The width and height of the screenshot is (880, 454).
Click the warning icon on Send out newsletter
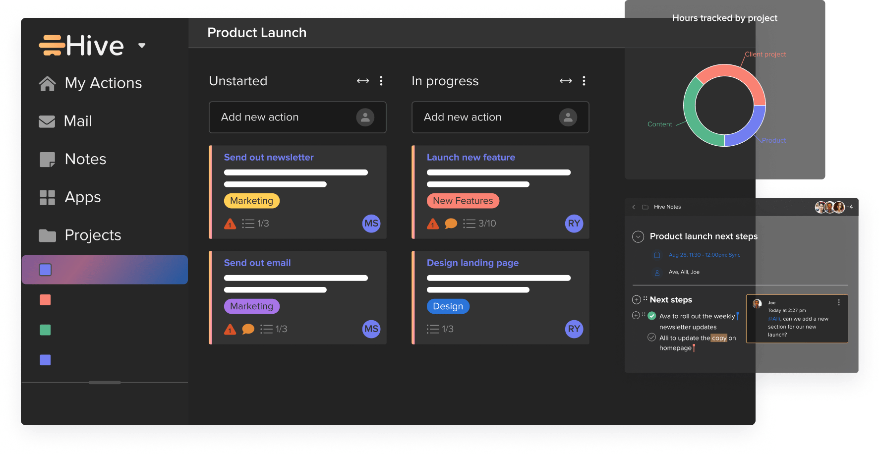click(x=230, y=224)
